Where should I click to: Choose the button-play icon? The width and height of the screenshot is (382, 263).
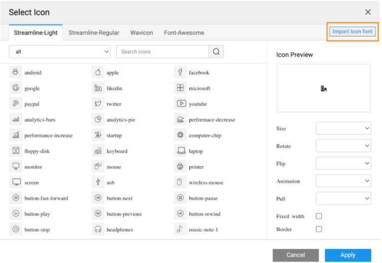tap(16, 213)
